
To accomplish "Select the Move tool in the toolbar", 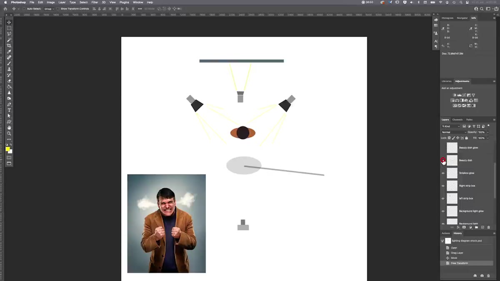I will (9, 22).
